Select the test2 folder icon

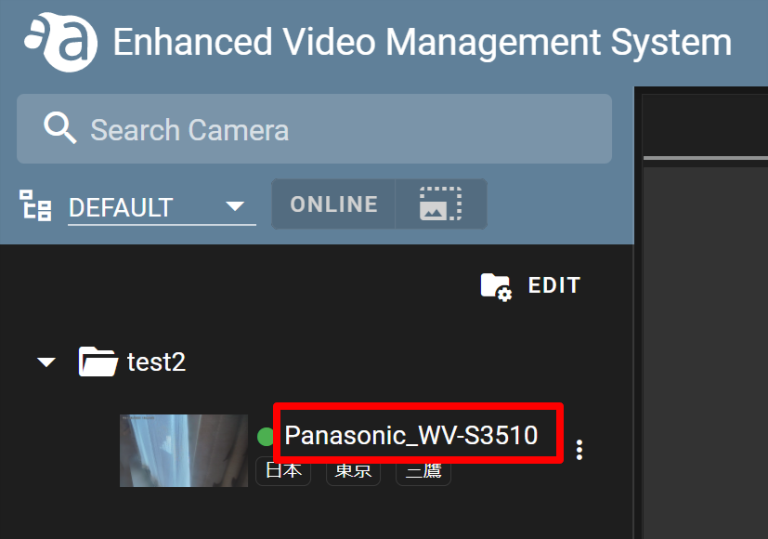(98, 362)
